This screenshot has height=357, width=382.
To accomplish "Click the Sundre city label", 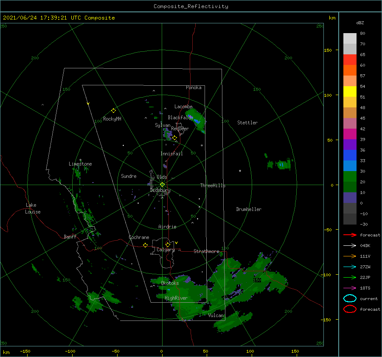I will (129, 176).
